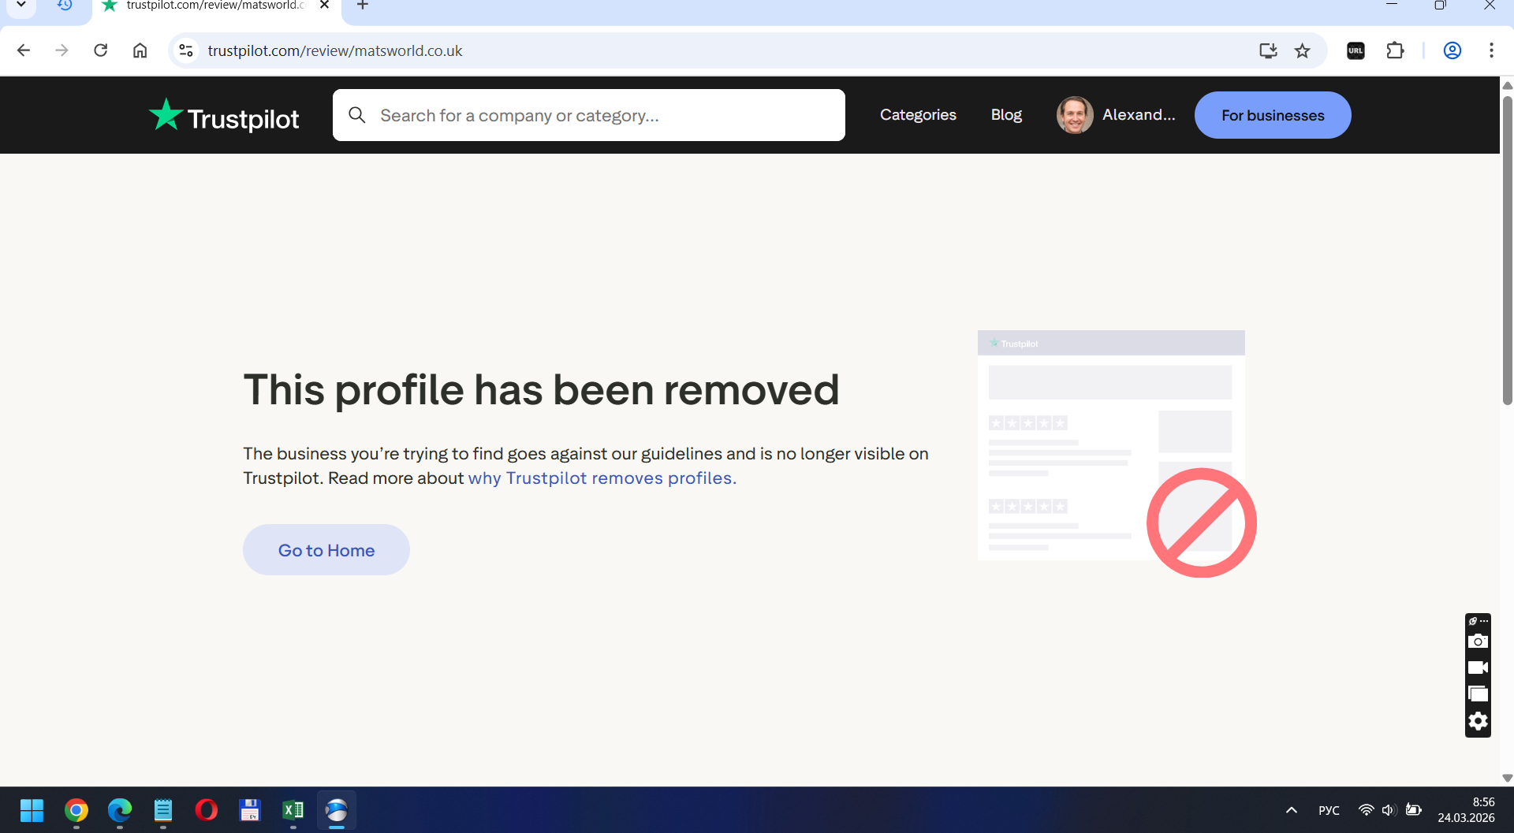
Task: Select the trustpilot.com review tab
Action: click(214, 6)
